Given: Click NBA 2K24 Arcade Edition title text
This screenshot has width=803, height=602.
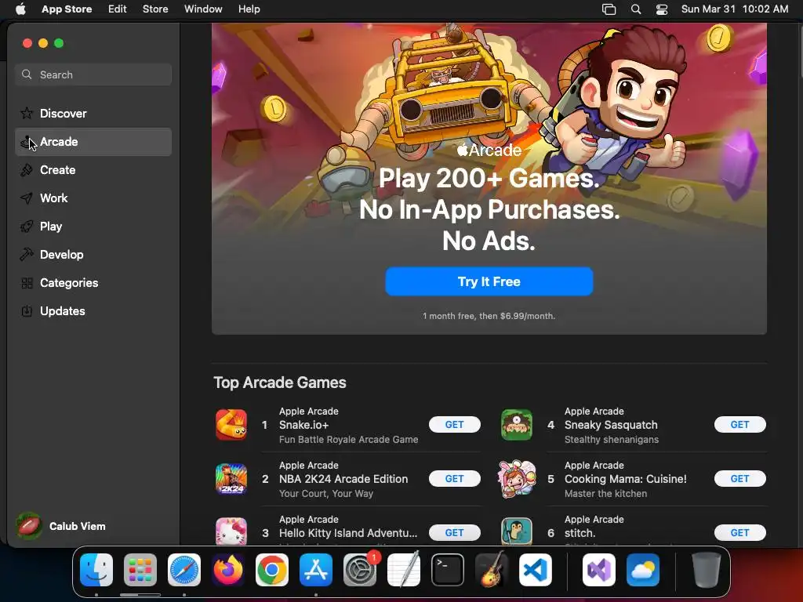Looking at the screenshot, I should [343, 479].
